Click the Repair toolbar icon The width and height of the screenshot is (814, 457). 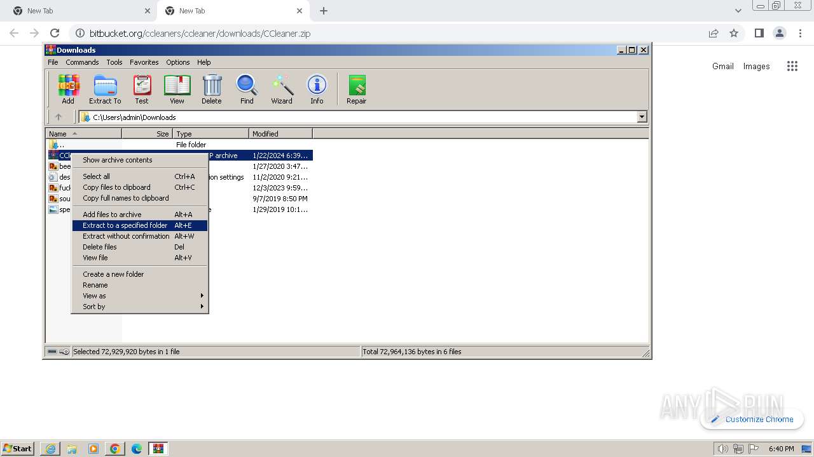(x=356, y=89)
